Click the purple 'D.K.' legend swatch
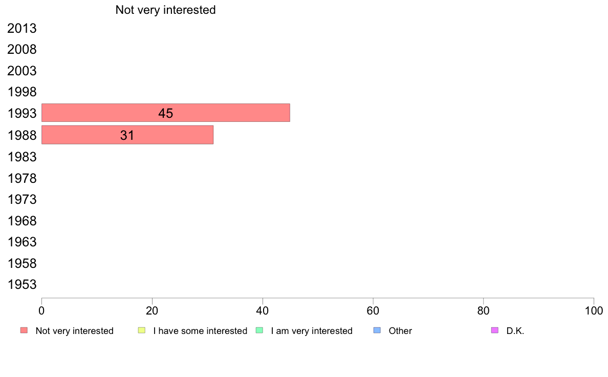 coord(495,330)
